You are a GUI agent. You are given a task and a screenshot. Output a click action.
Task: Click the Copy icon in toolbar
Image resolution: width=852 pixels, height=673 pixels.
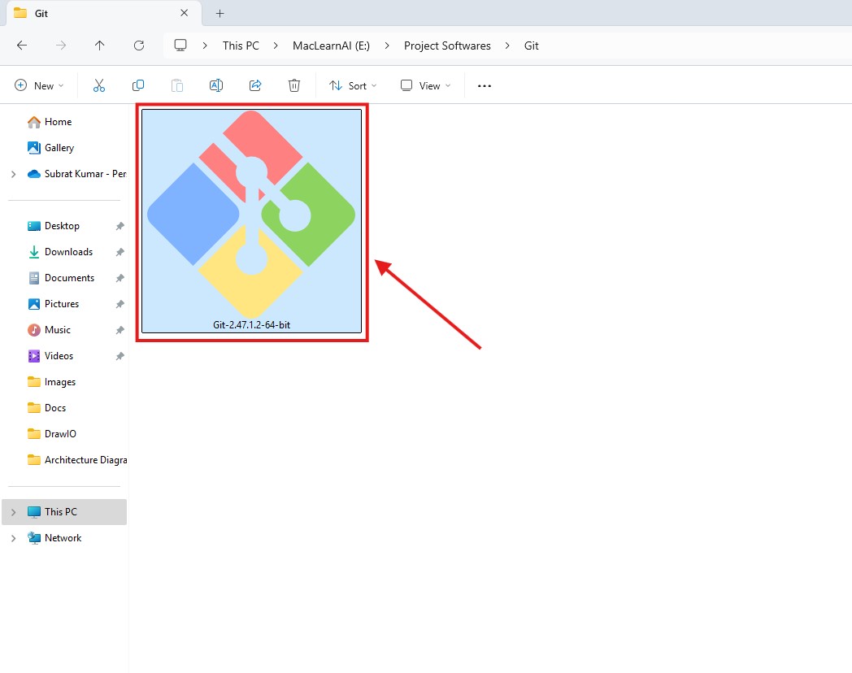pyautogui.click(x=138, y=85)
